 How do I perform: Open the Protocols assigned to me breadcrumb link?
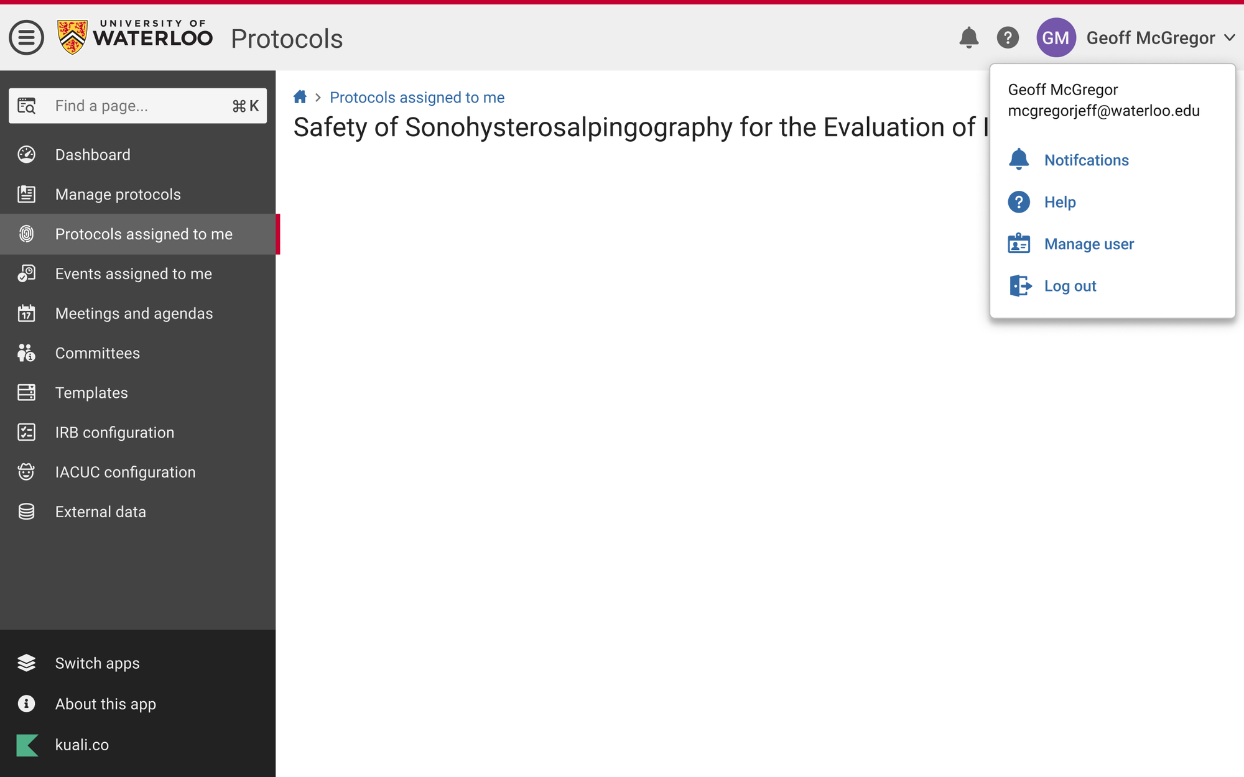[x=417, y=98]
